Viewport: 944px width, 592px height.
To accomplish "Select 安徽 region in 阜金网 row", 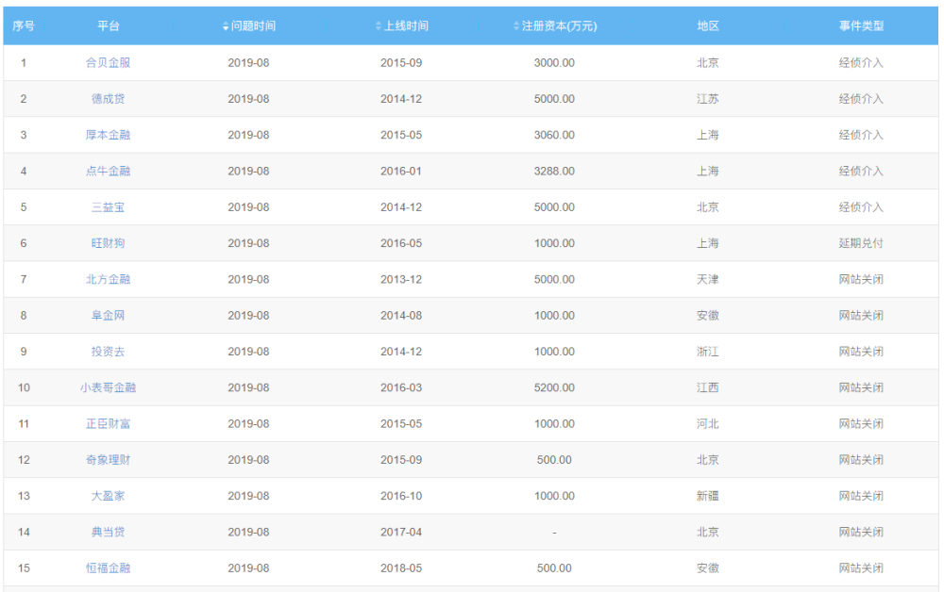I will 708,315.
